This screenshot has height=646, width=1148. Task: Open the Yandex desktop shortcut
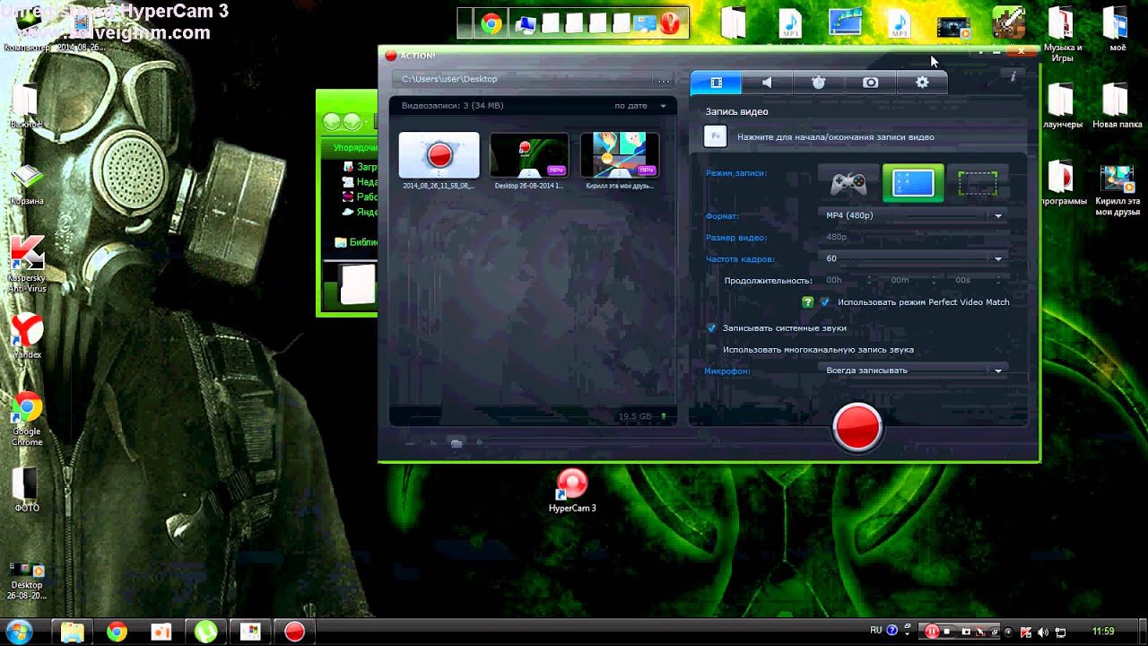pyautogui.click(x=27, y=336)
